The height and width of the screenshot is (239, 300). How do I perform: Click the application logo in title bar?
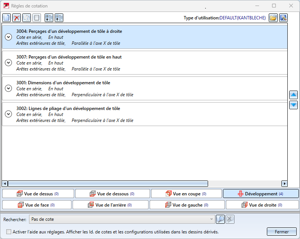point(6,6)
